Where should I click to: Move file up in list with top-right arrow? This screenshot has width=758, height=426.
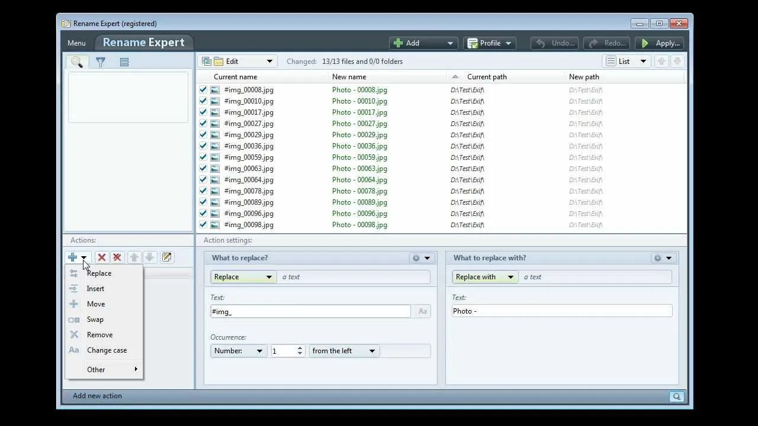tap(662, 62)
